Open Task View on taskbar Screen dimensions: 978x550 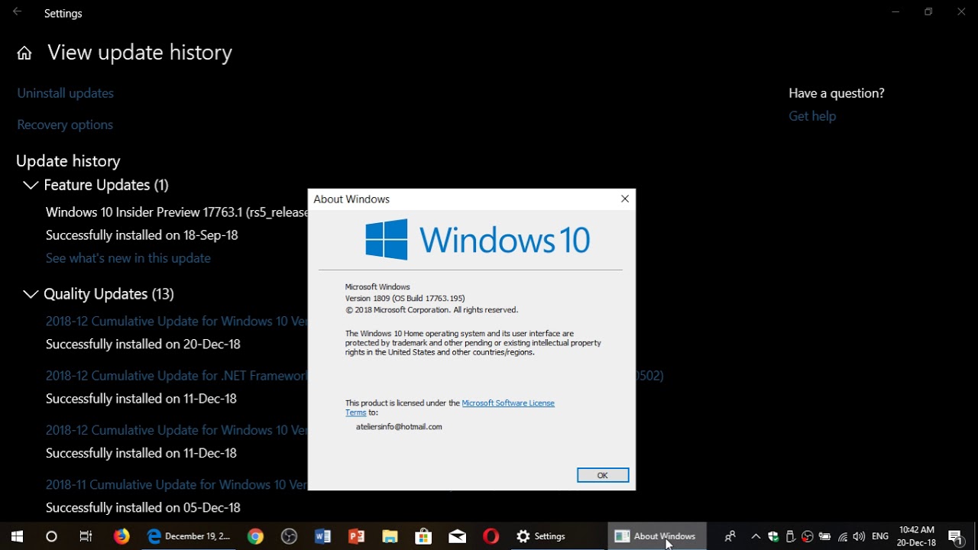coord(86,536)
